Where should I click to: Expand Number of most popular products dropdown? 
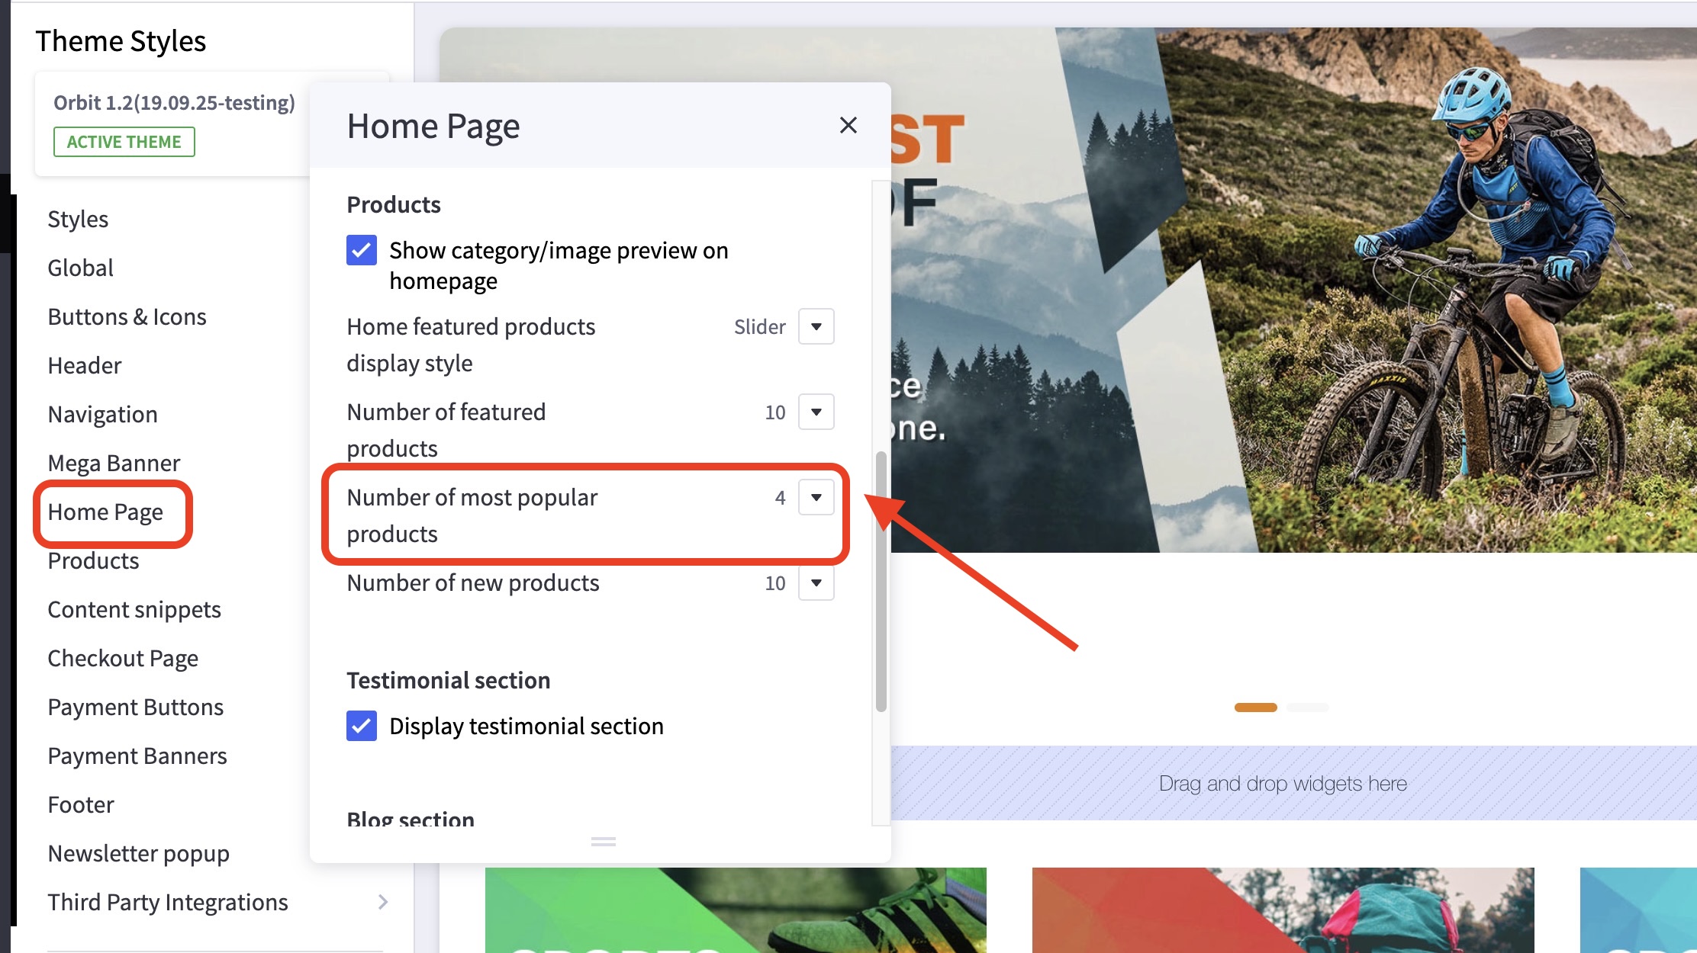click(816, 497)
